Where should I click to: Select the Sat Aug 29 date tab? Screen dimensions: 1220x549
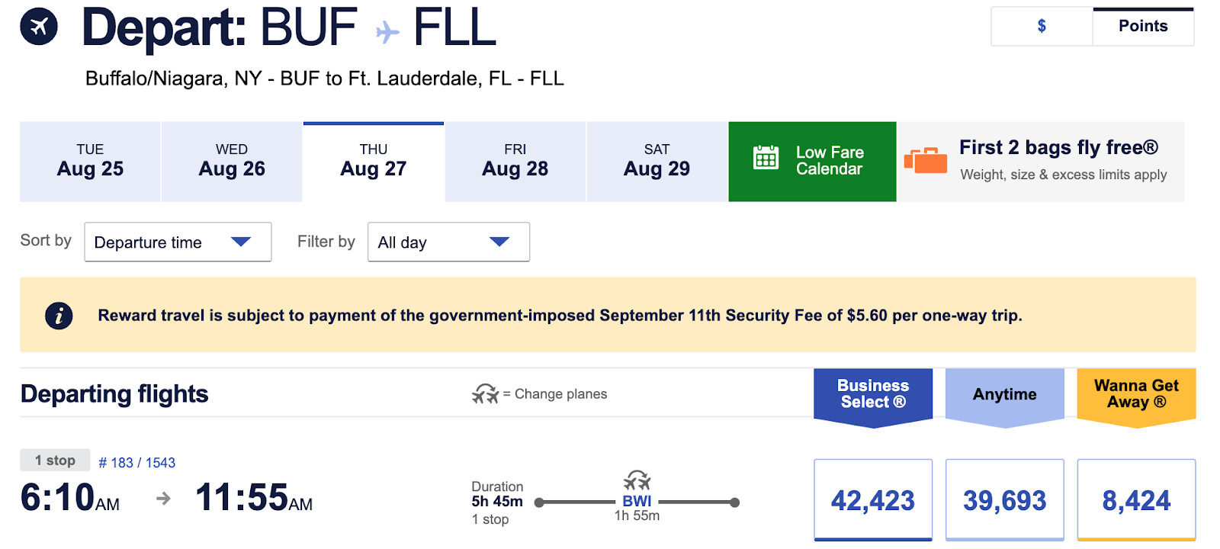tap(657, 162)
